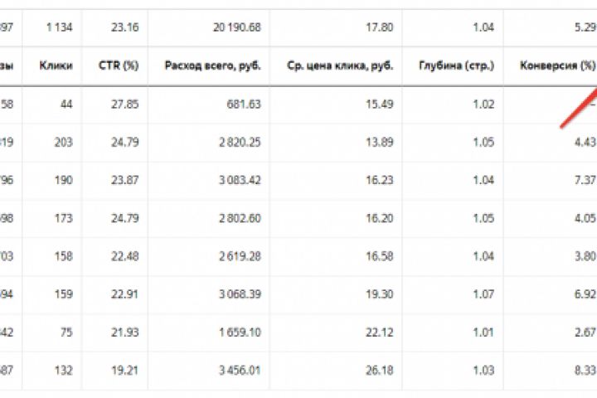The image size is (597, 398).
Task: Select the clicks cell showing 203
Action: pyautogui.click(x=62, y=142)
